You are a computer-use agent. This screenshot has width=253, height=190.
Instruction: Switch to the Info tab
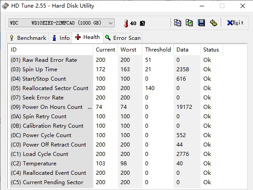click(x=60, y=38)
